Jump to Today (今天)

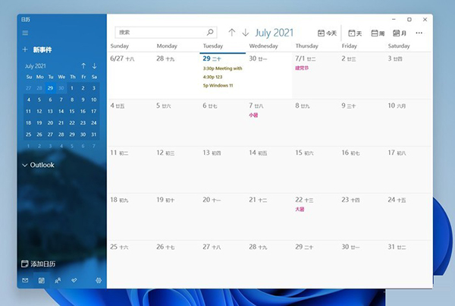327,33
